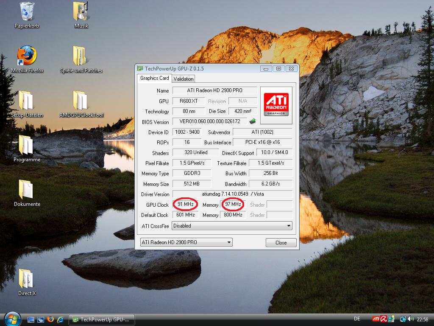Expand the ATI CrossFire dropdown
This screenshot has height=326, width=434.
click(232, 226)
